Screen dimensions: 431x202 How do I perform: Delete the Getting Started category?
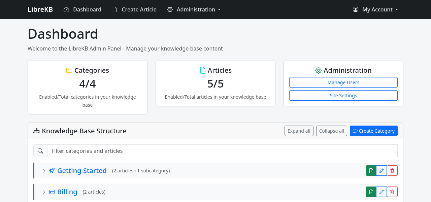click(x=392, y=171)
